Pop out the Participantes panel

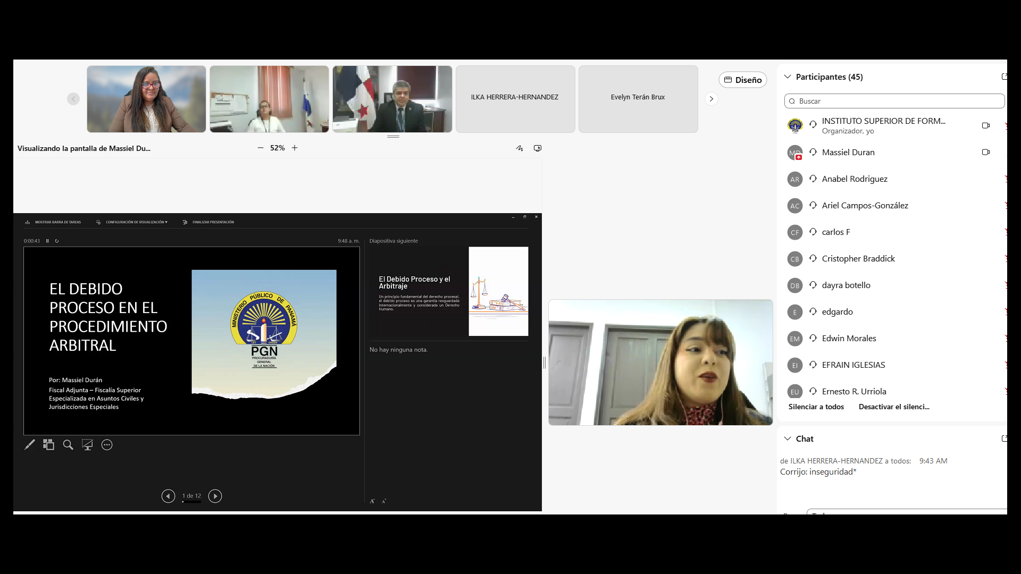tap(1004, 77)
